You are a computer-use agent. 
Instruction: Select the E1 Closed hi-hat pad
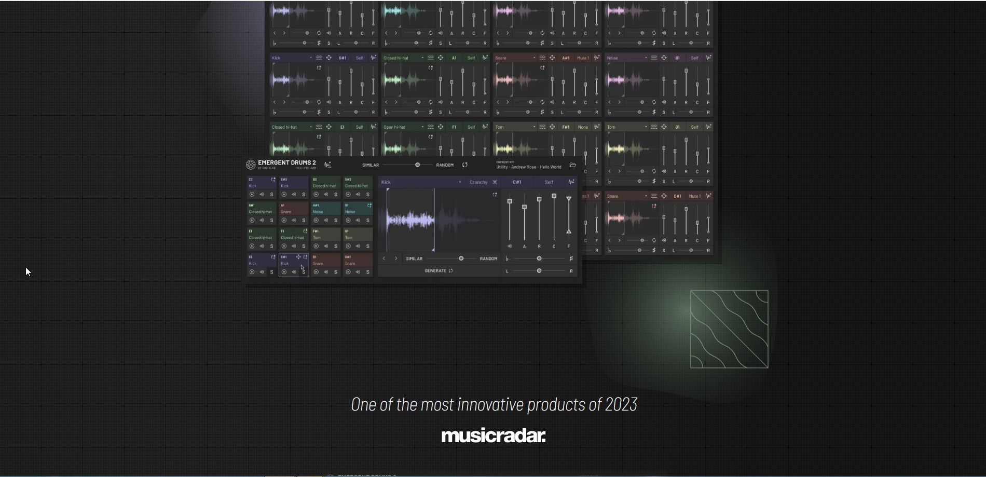(x=262, y=239)
